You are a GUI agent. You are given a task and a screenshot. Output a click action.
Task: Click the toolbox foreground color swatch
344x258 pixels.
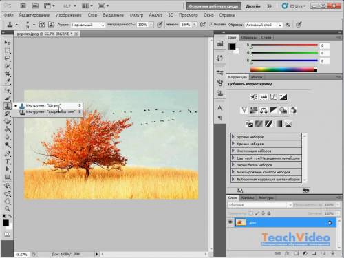pos(6,223)
